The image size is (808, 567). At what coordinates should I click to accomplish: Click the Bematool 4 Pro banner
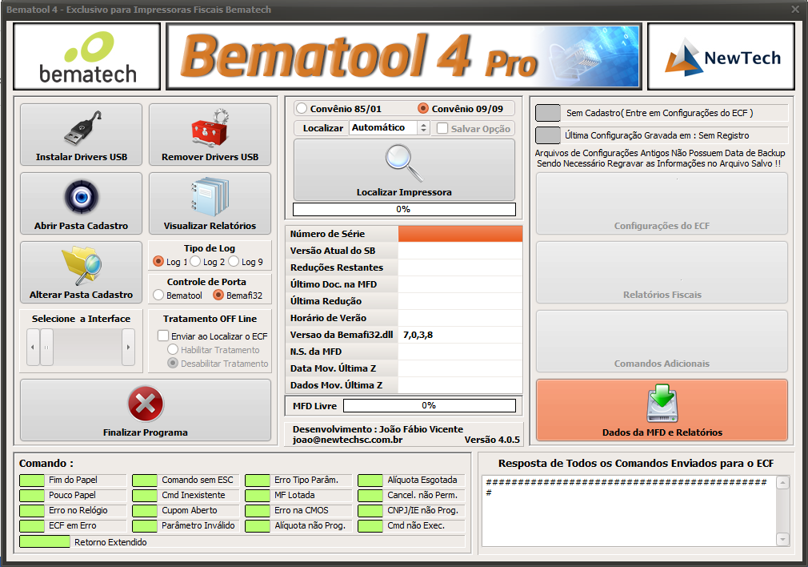point(403,57)
